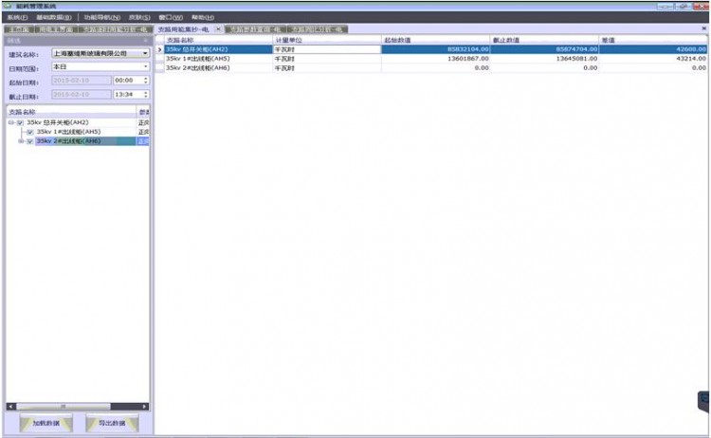Image resolution: width=711 pixels, height=438 pixels.
Task: Click start value cell 13601867.00
Action: (436, 59)
